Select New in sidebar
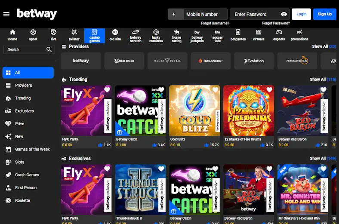 28,137
